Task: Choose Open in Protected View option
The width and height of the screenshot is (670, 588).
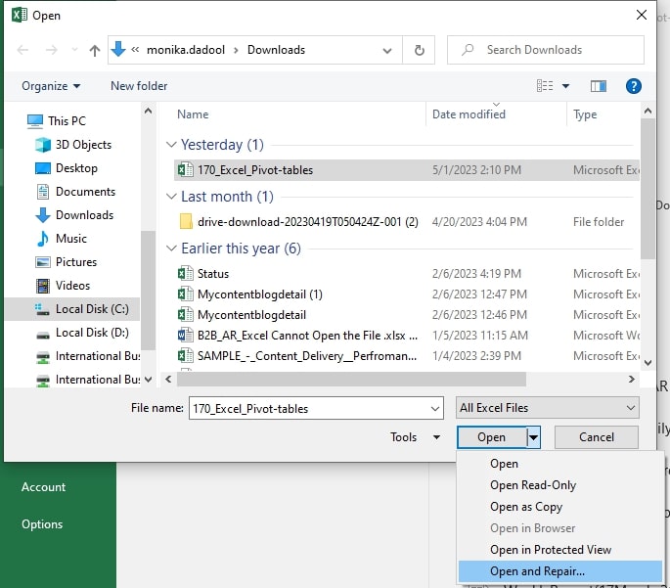Action: click(559, 550)
